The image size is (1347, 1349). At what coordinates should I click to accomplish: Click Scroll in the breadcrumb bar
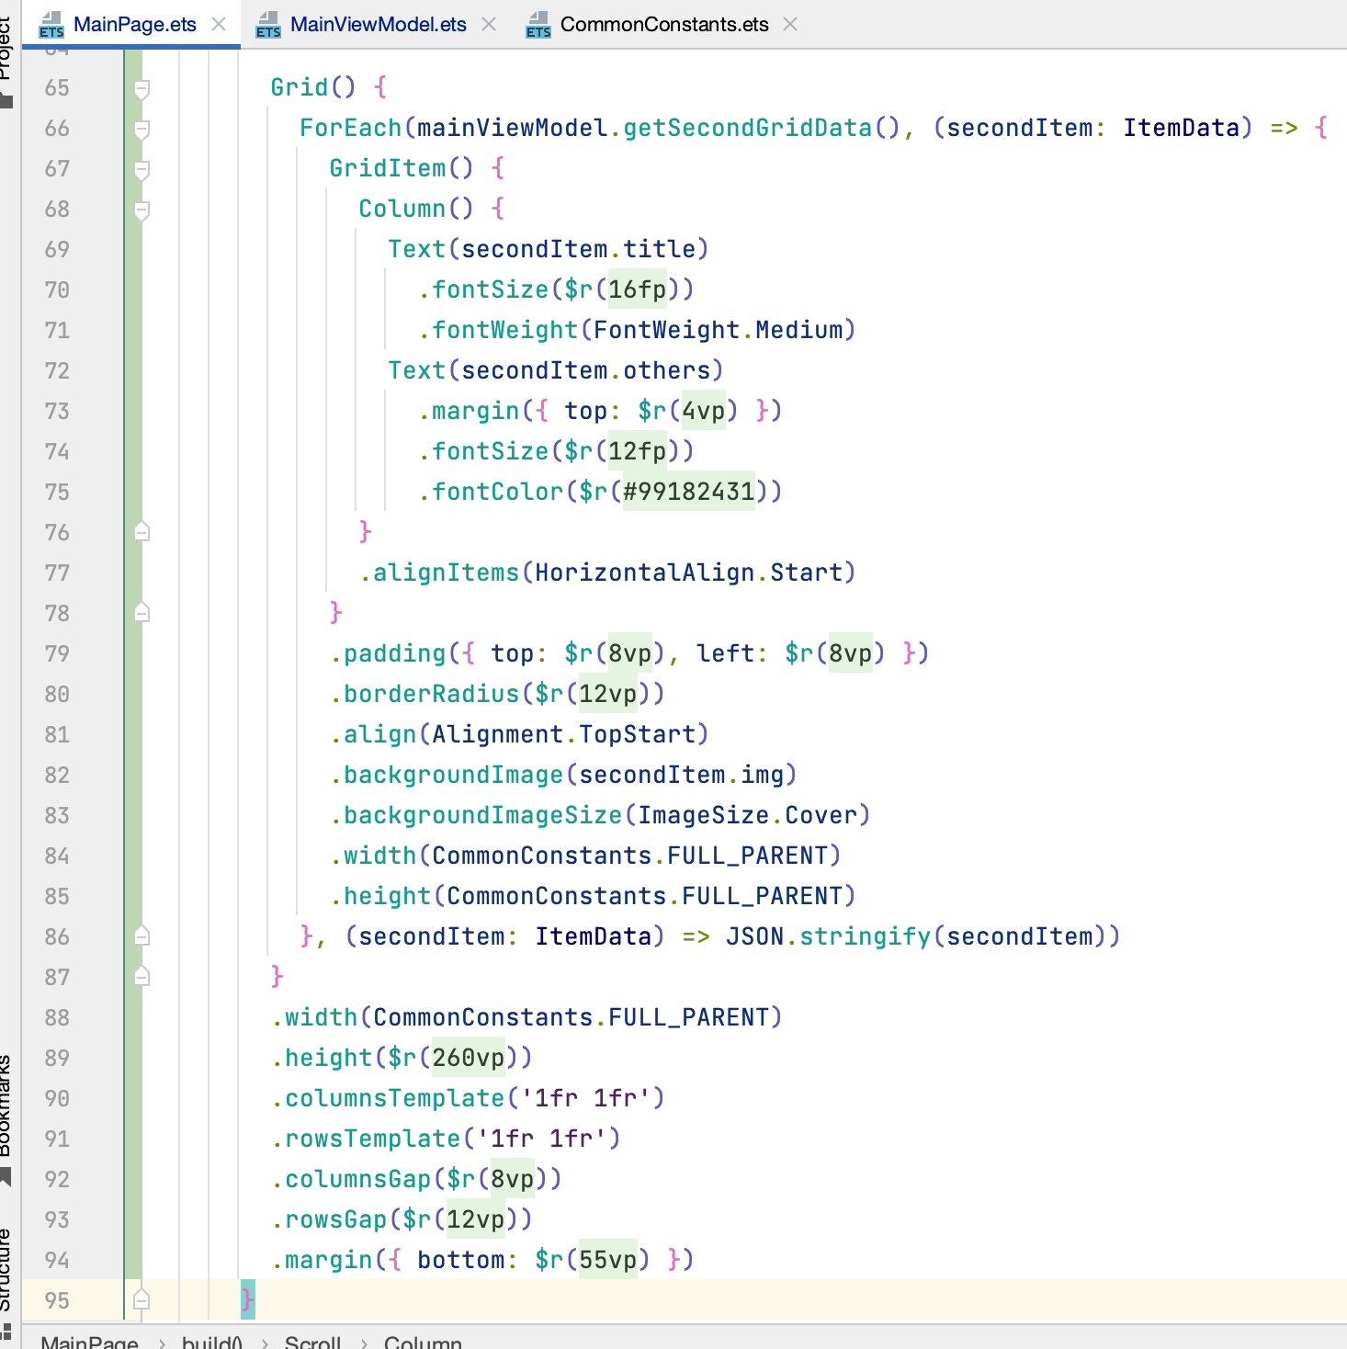[x=312, y=1342]
